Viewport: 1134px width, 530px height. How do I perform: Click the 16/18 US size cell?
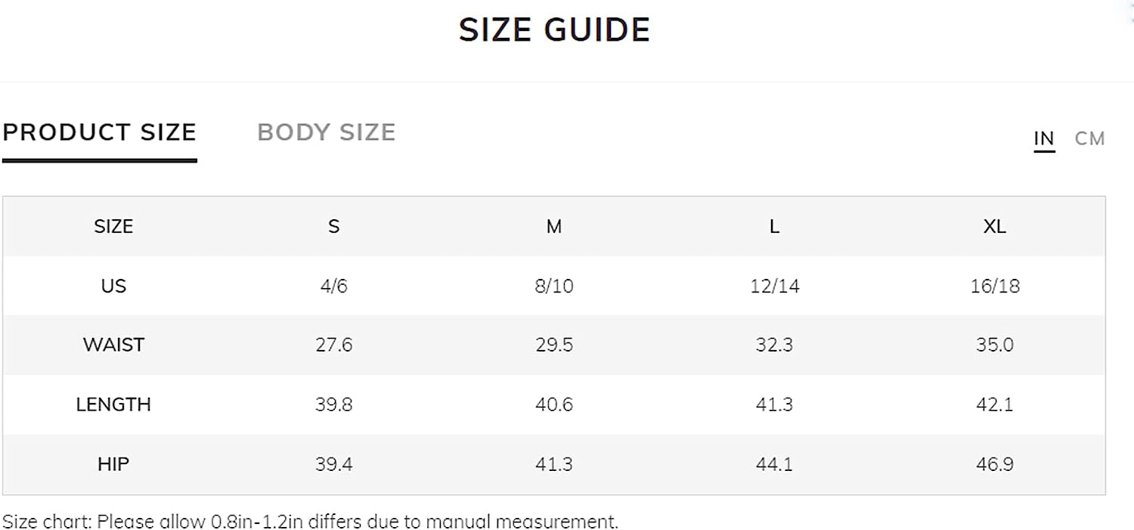(x=995, y=286)
